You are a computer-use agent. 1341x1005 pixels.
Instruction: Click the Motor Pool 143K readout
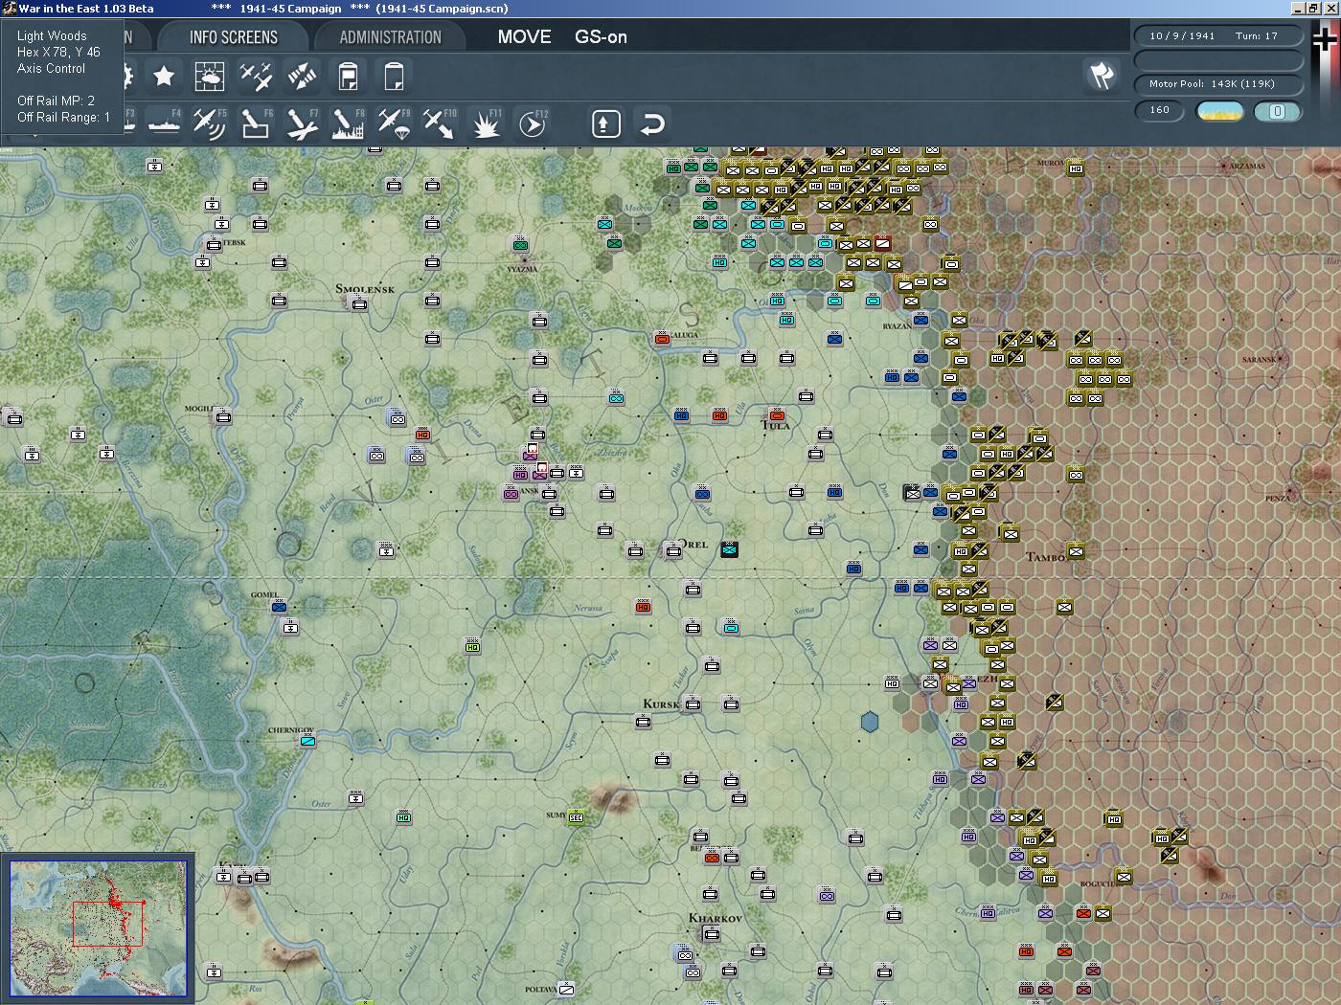1218,84
